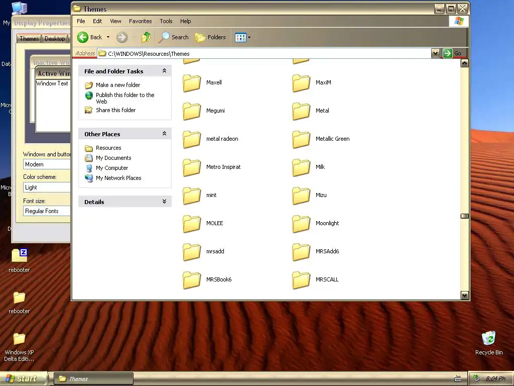Select the Moonlight folder icon

click(301, 224)
